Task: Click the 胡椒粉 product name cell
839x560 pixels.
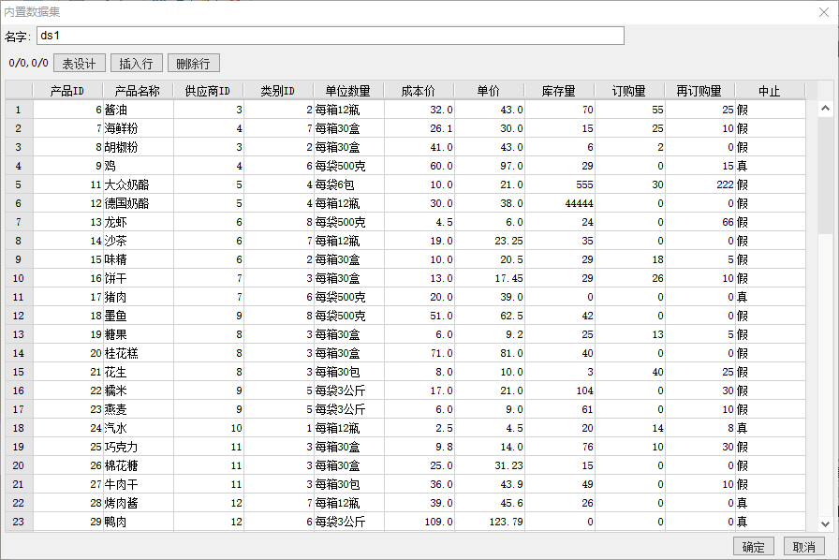Action: pos(138,147)
